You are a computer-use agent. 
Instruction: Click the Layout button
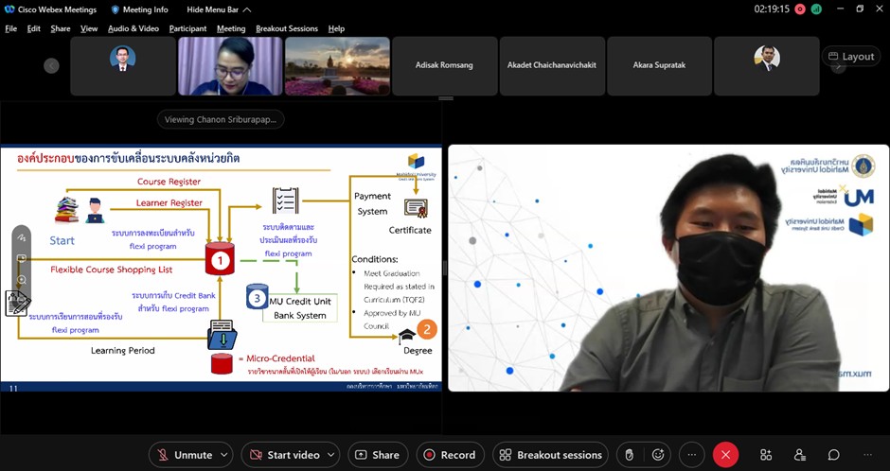click(x=850, y=57)
